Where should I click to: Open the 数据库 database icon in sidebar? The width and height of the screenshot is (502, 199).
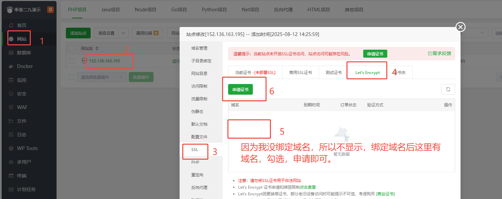pos(11,53)
